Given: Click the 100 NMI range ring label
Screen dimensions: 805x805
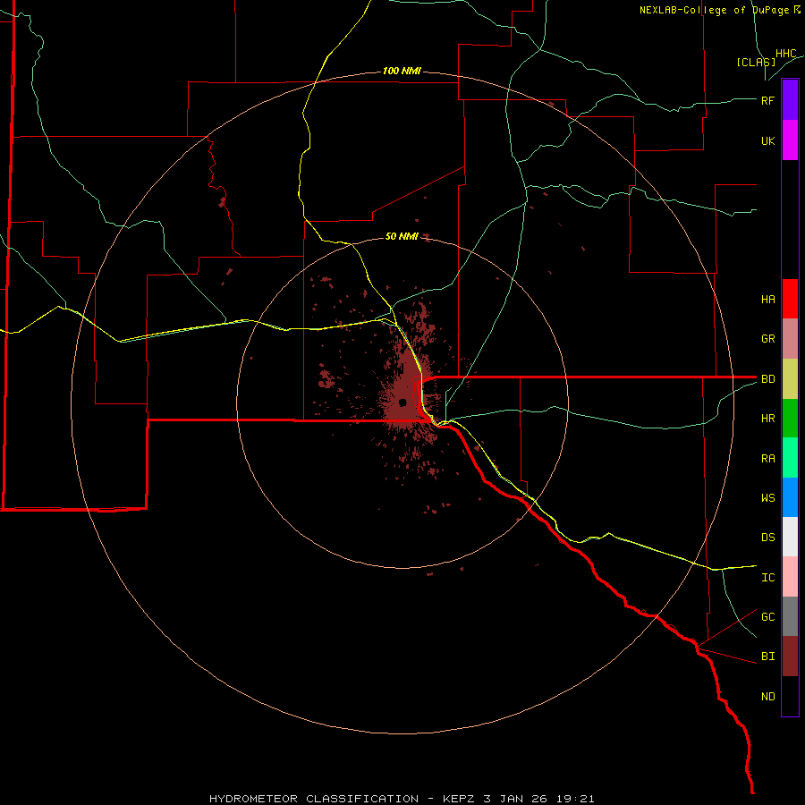Looking at the screenshot, I should click(402, 71).
